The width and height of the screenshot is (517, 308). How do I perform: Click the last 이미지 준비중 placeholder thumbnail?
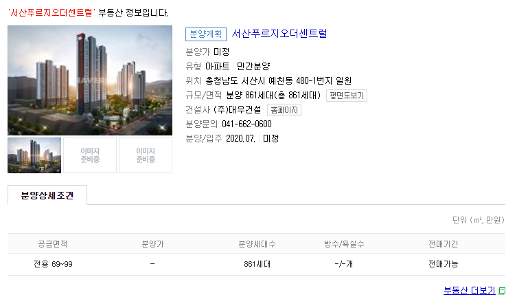tap(146, 155)
